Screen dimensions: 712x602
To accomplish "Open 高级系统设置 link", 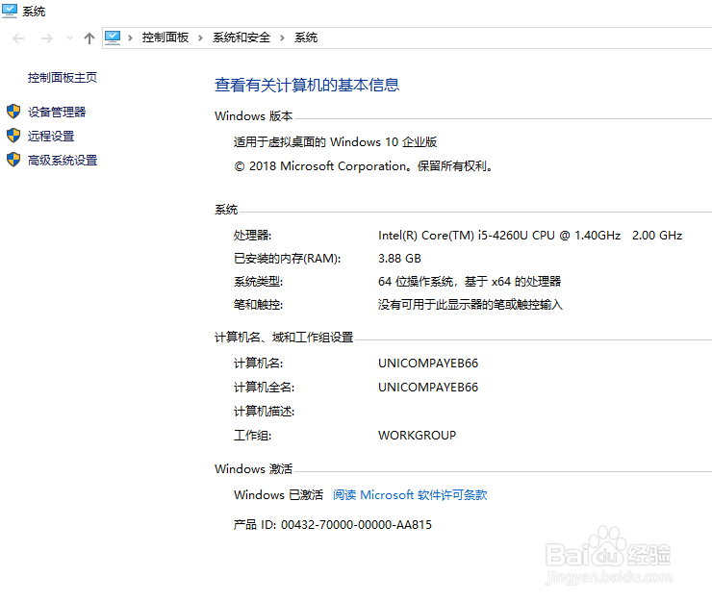I will [x=63, y=161].
